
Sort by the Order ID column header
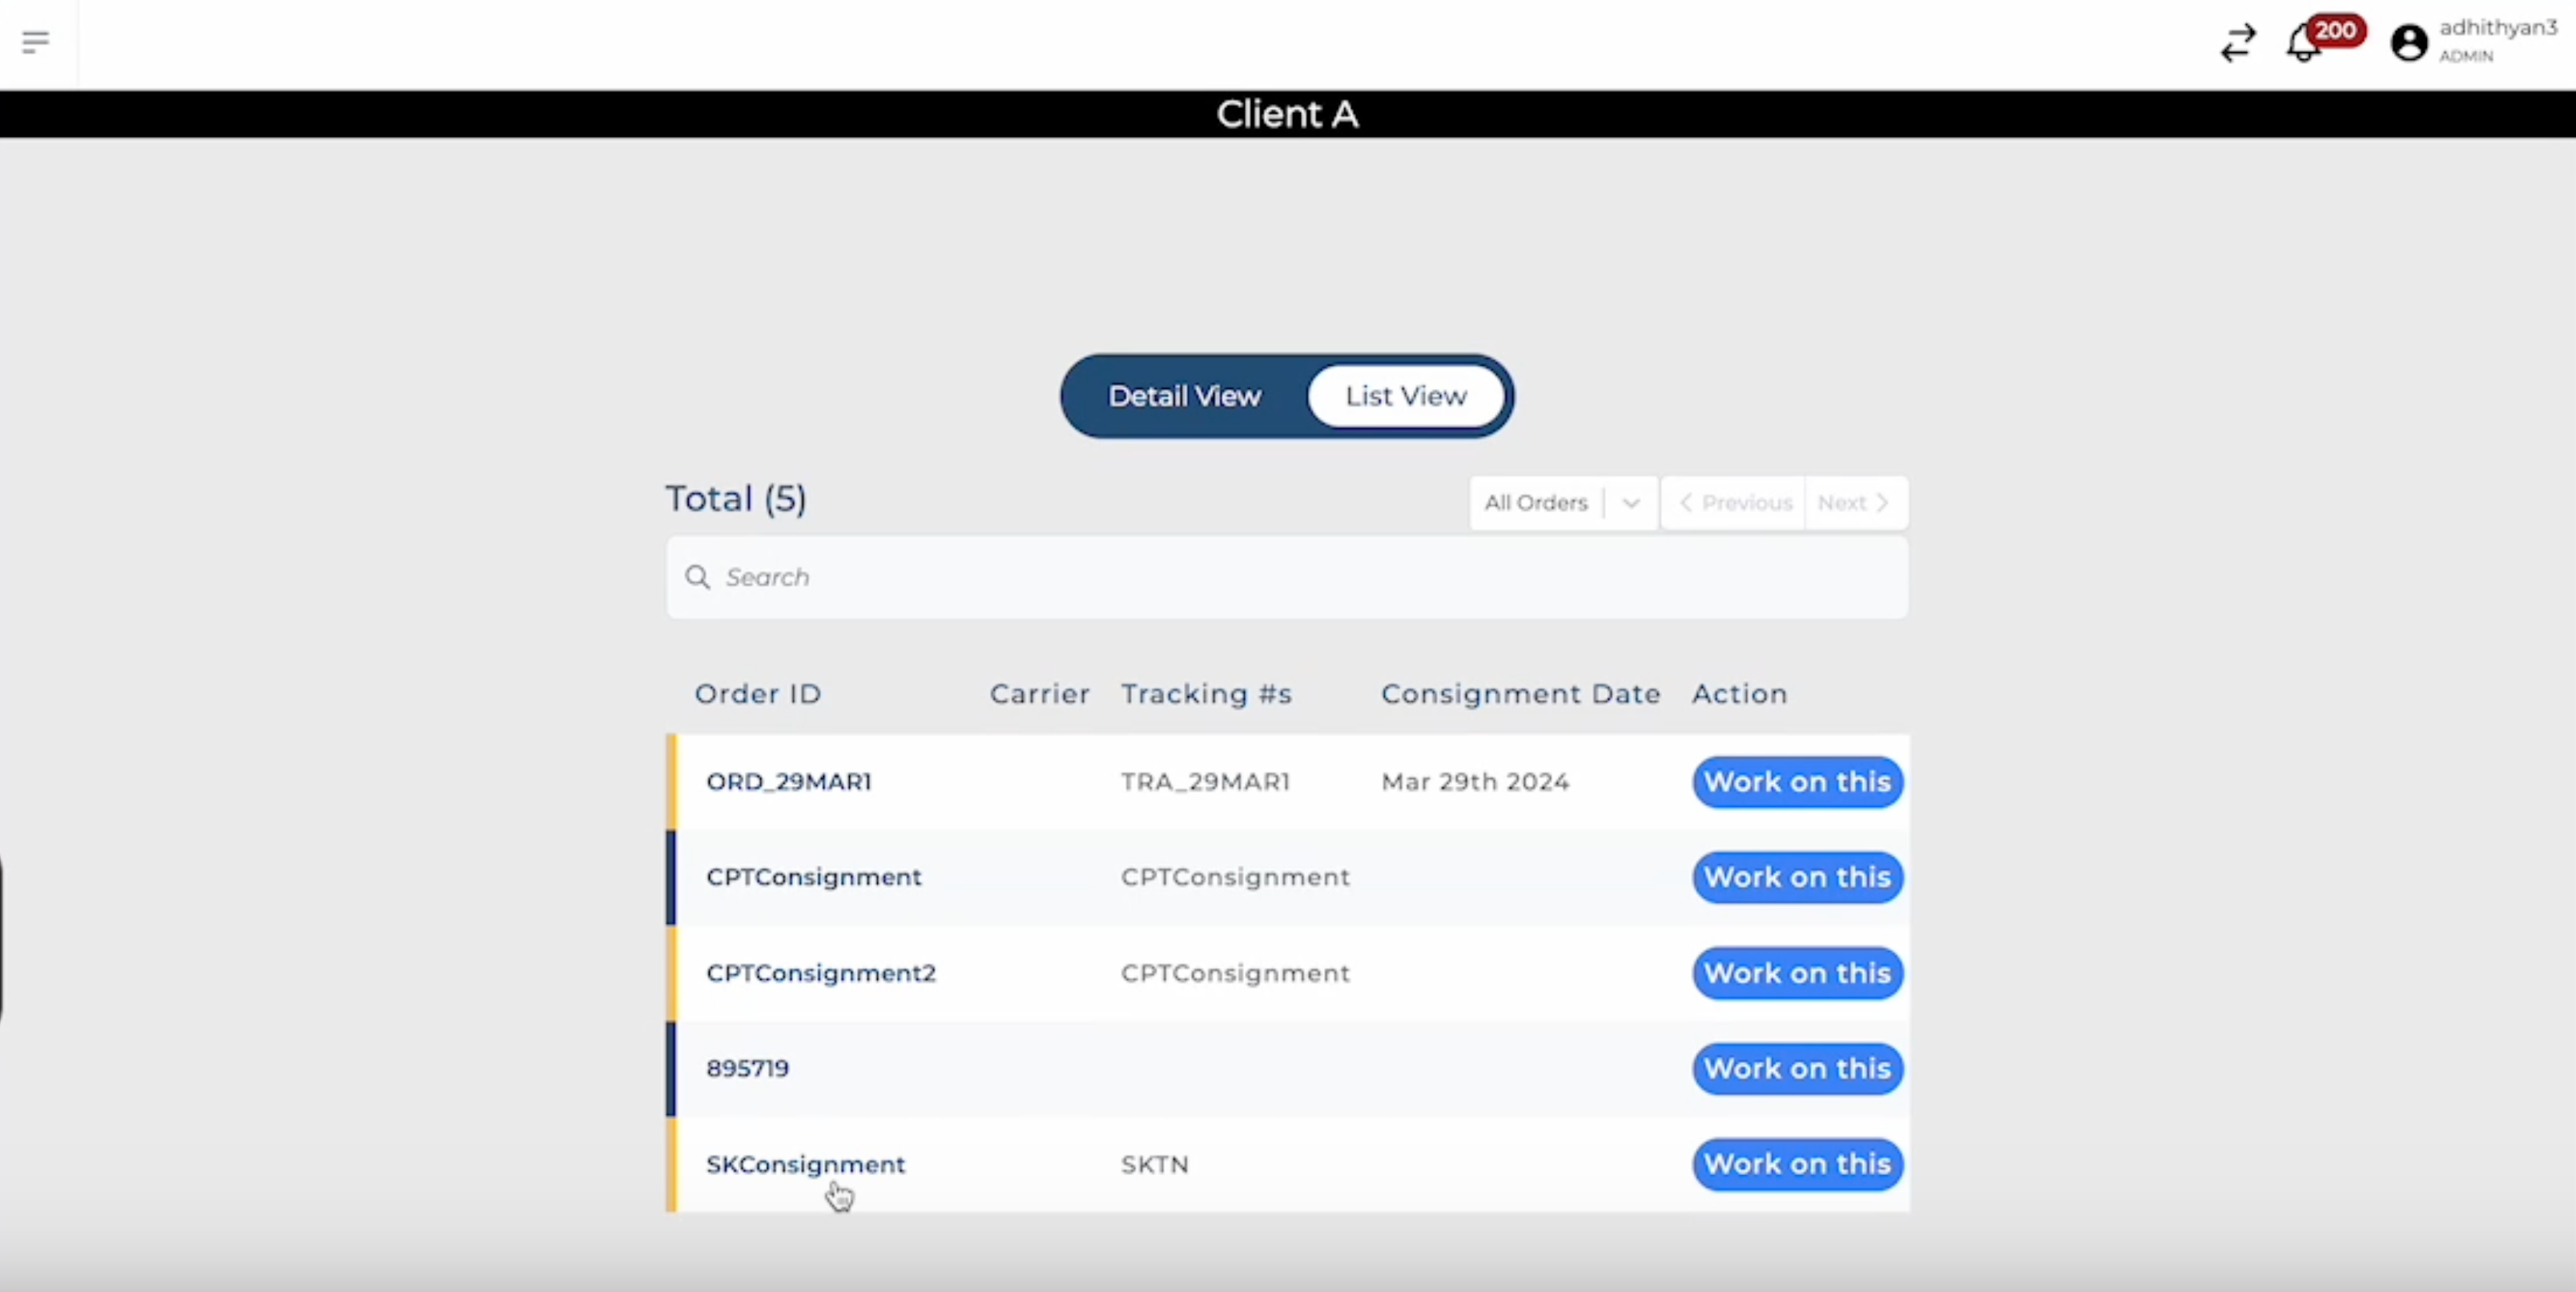pos(757,693)
